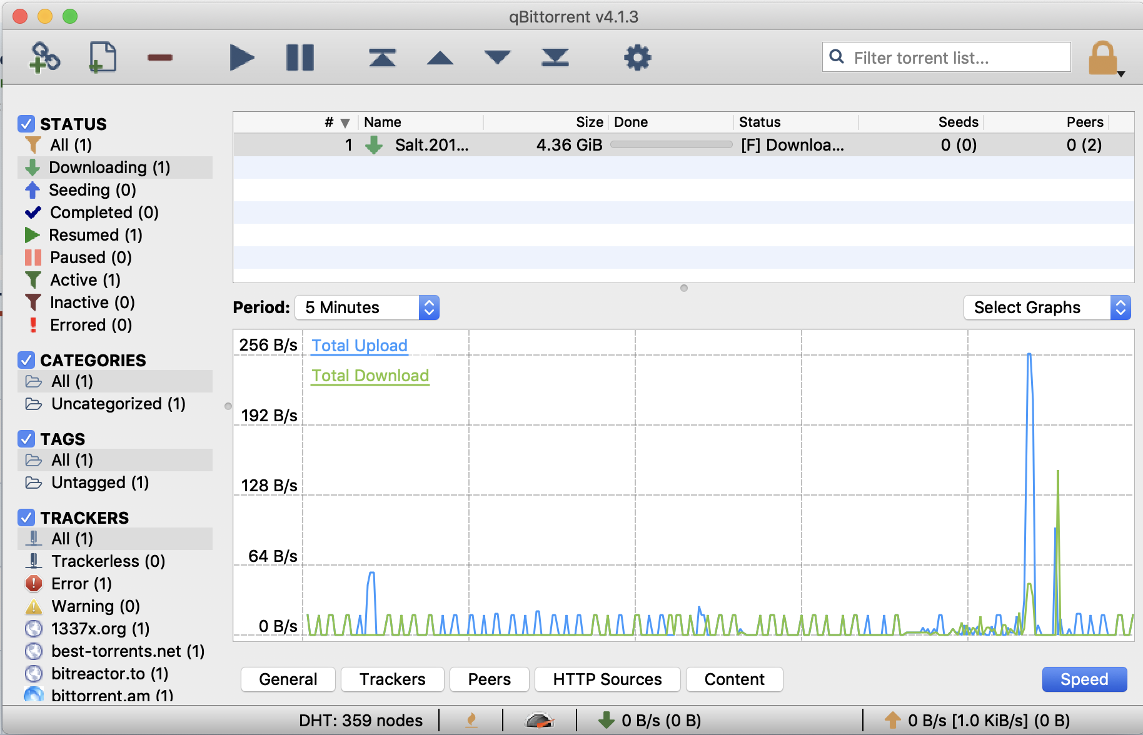Image resolution: width=1143 pixels, height=735 pixels.
Task: Select Uncategorized (1) category
Action: point(115,404)
